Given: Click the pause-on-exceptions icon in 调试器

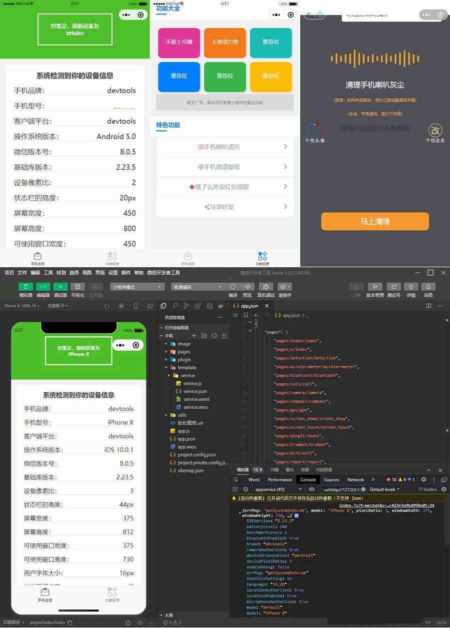Looking at the screenshot, I should (246, 489).
